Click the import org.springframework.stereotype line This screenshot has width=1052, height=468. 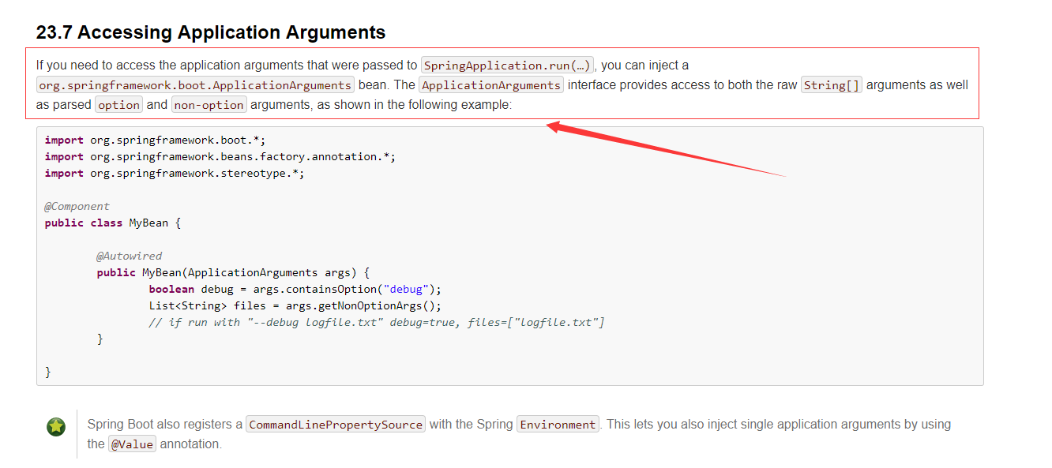(x=175, y=174)
